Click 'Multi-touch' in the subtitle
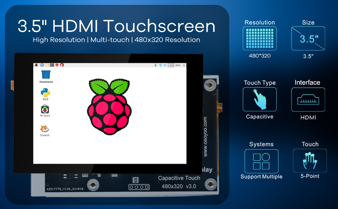 coord(110,40)
